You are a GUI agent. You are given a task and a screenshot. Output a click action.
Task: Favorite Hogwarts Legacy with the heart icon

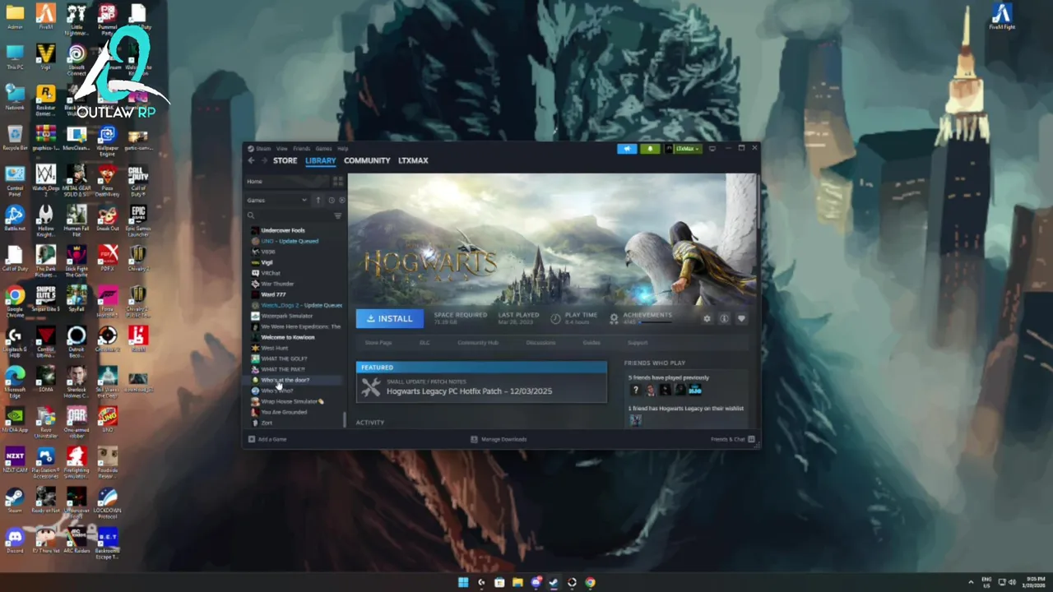click(x=741, y=318)
